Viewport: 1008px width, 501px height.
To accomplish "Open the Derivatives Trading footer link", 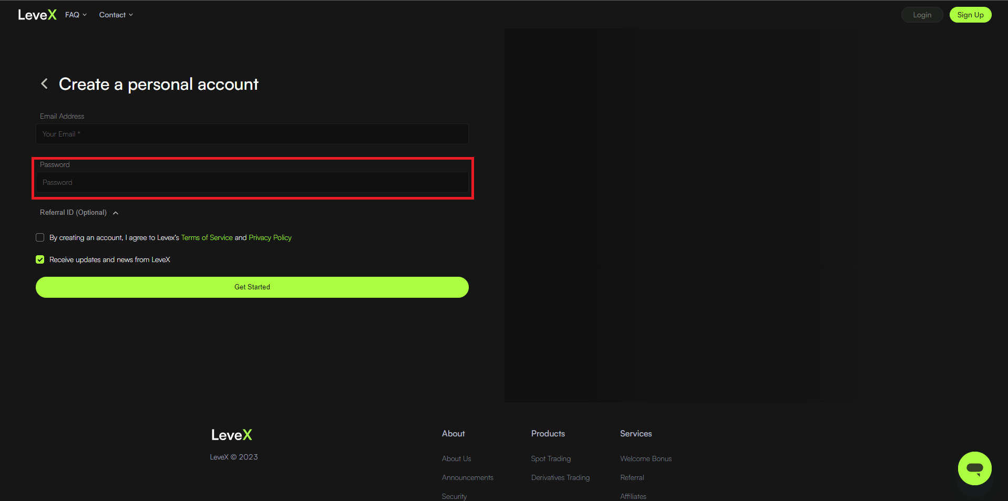I will point(560,477).
